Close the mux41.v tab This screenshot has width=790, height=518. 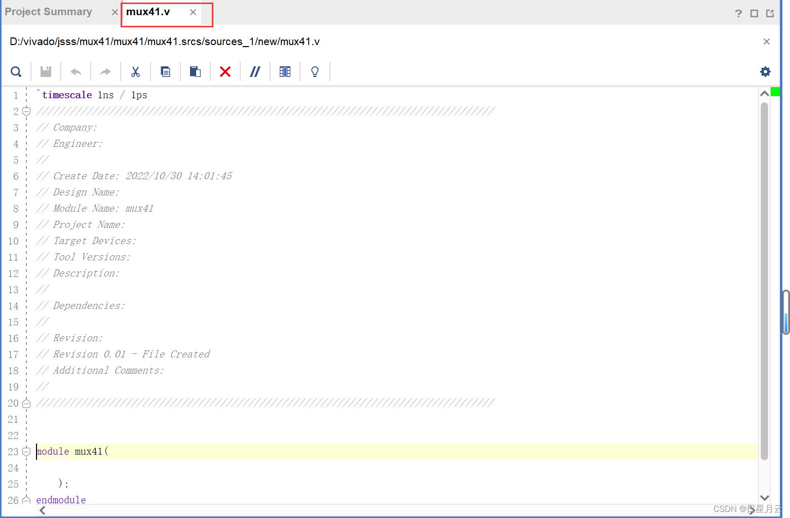click(193, 12)
